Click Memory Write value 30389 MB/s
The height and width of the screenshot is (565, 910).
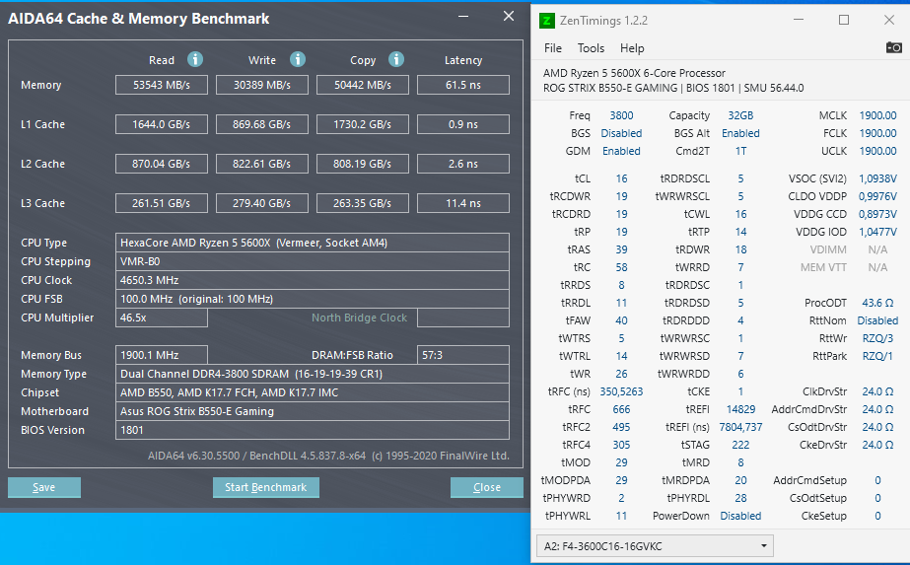pos(262,85)
